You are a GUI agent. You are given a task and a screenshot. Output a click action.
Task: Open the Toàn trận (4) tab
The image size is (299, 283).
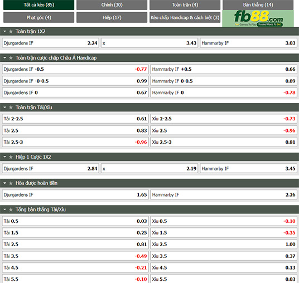185,5
